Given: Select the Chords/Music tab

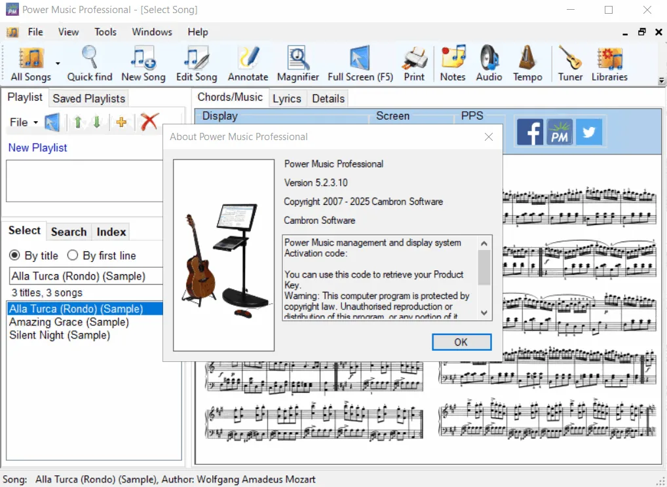Looking at the screenshot, I should point(230,98).
